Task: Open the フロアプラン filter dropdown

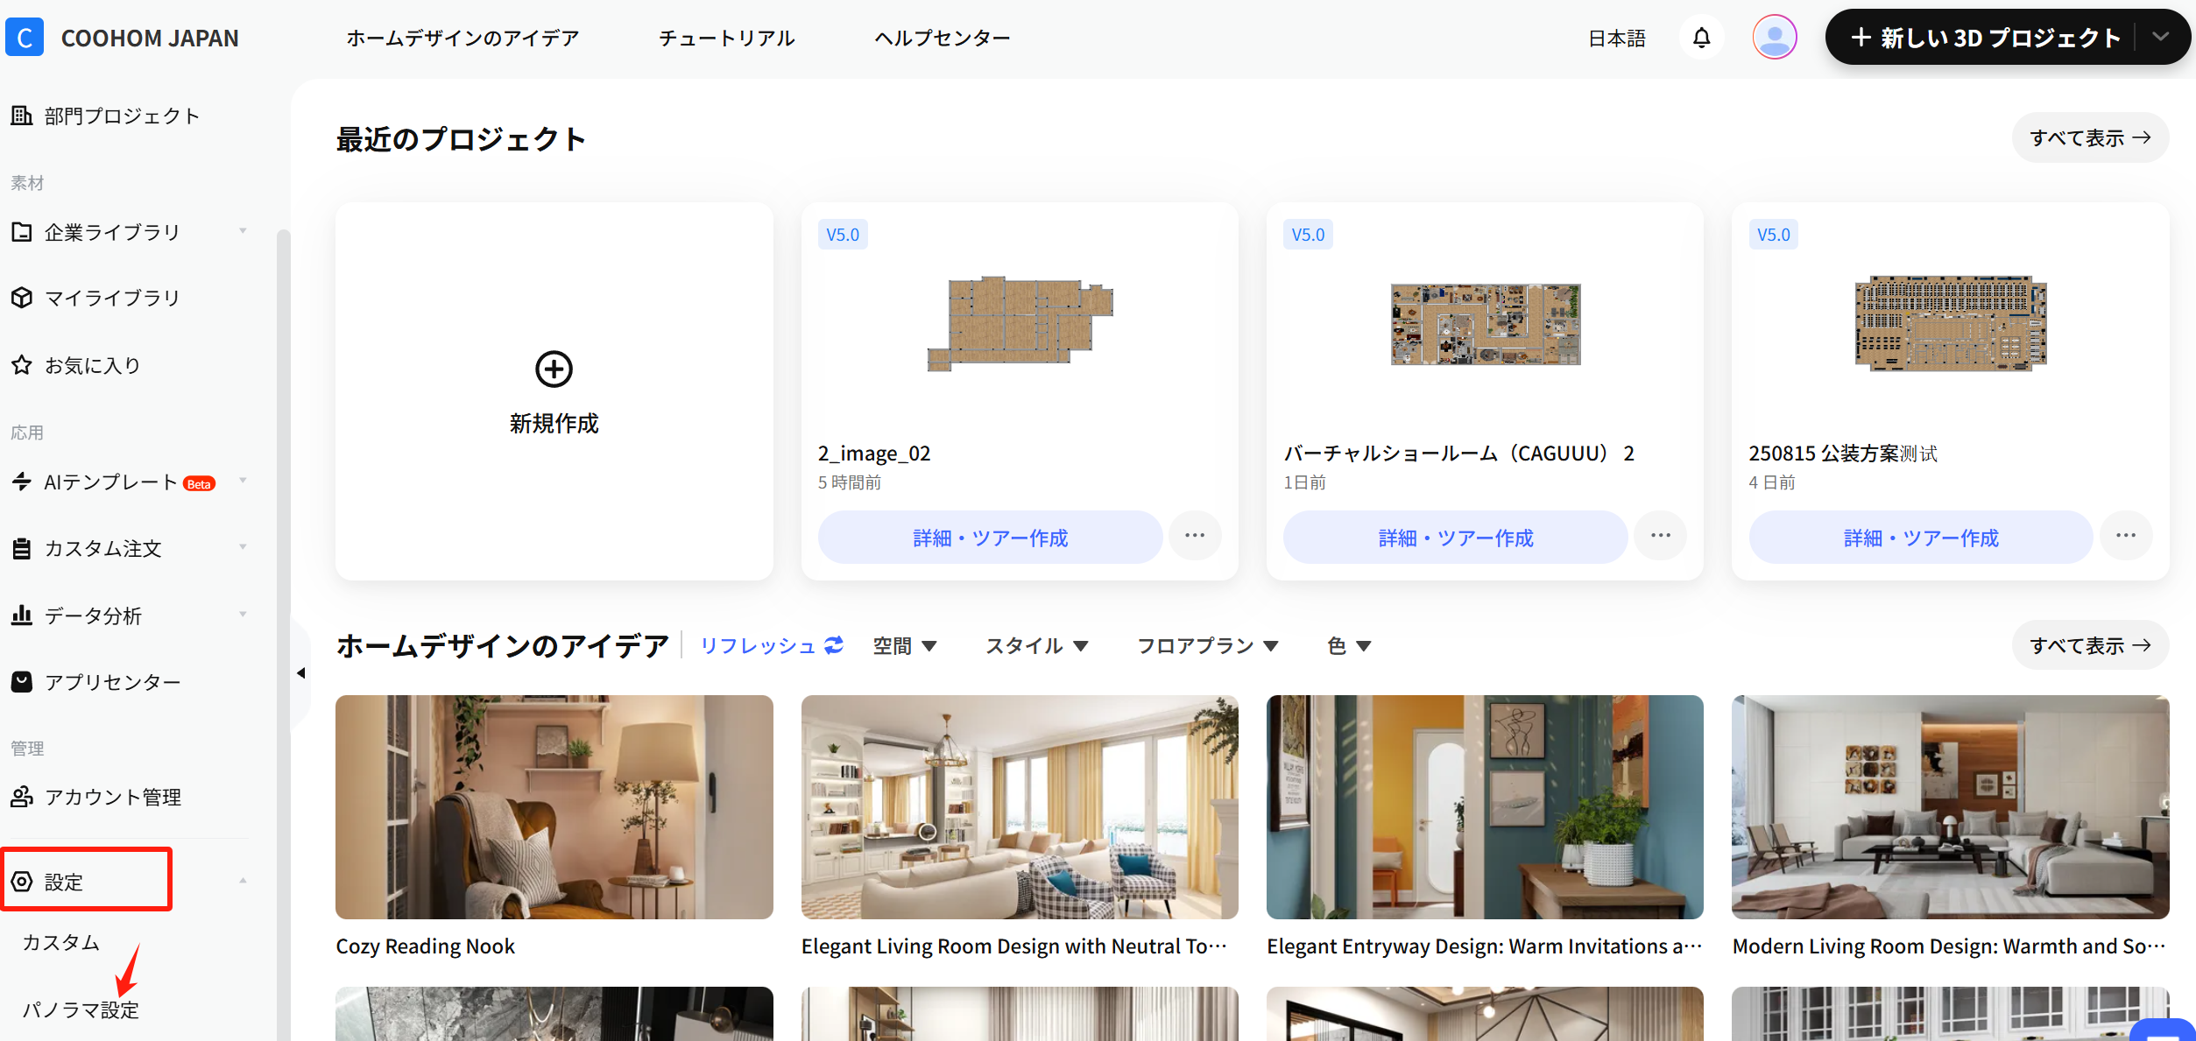Action: click(1208, 646)
